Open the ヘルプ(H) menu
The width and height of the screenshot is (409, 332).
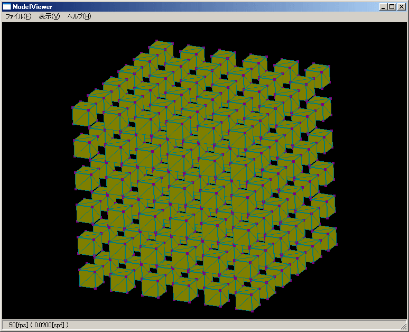(x=79, y=16)
